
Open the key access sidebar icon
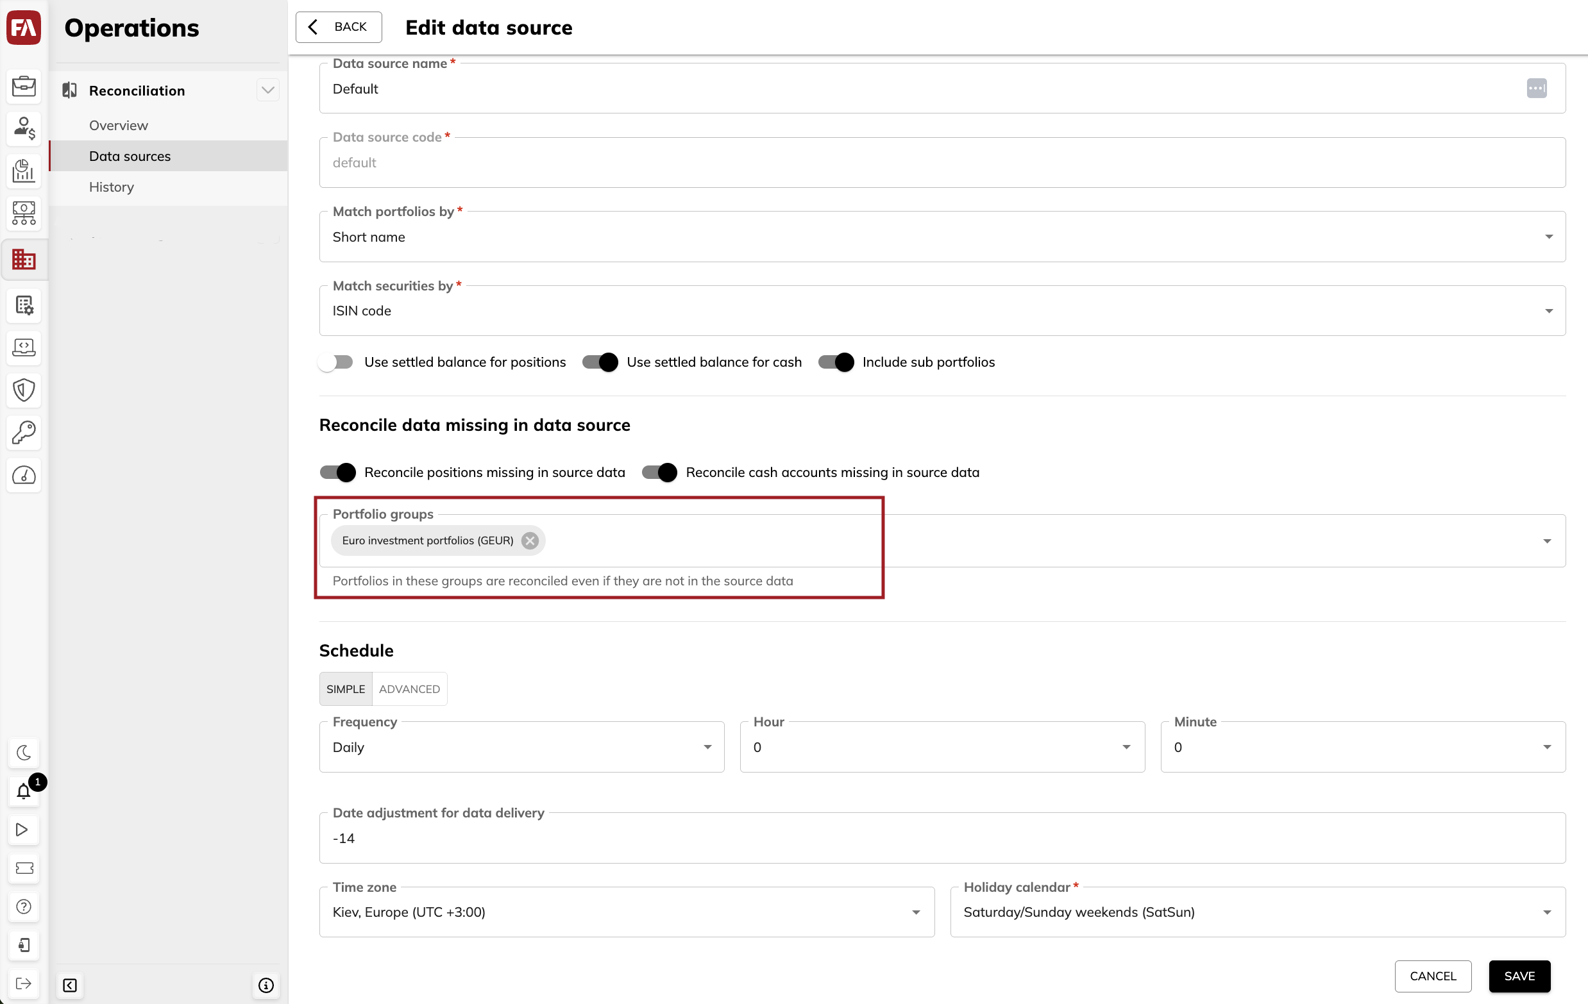[x=24, y=433]
